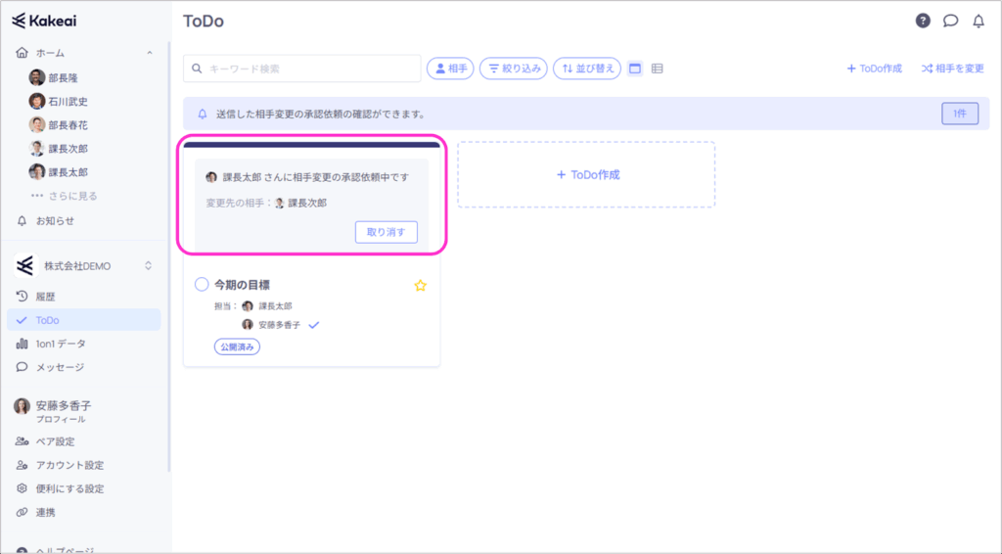
Task: Expand the 株式会社DEMO organization switcher
Action: [x=149, y=265]
